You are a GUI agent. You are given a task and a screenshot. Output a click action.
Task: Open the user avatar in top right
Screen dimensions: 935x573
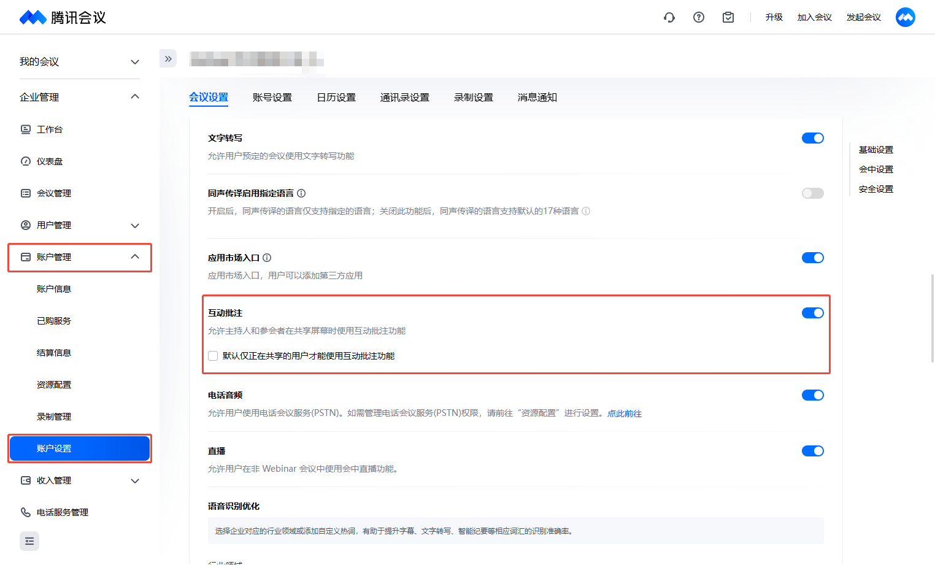click(x=905, y=17)
